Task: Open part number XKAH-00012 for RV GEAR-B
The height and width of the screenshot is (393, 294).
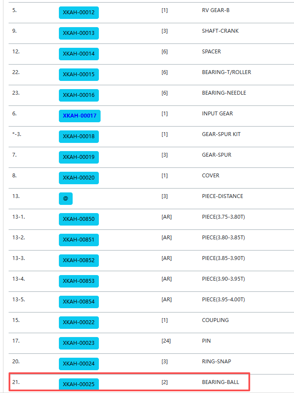Action: point(79,12)
